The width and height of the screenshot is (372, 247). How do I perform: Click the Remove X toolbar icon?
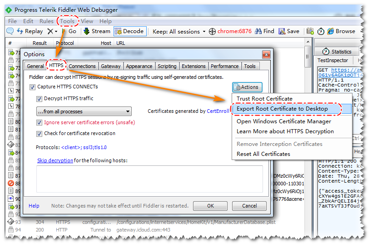pos(50,31)
